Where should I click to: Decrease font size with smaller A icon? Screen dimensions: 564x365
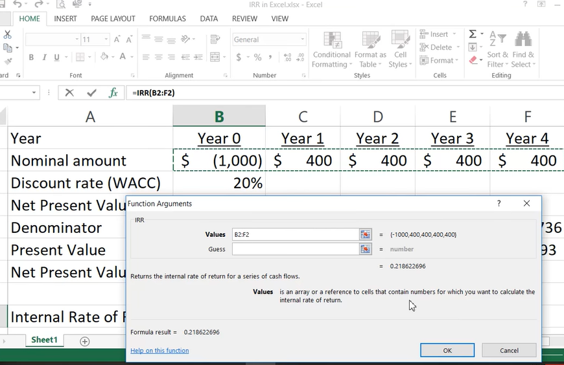pyautogui.click(x=129, y=39)
